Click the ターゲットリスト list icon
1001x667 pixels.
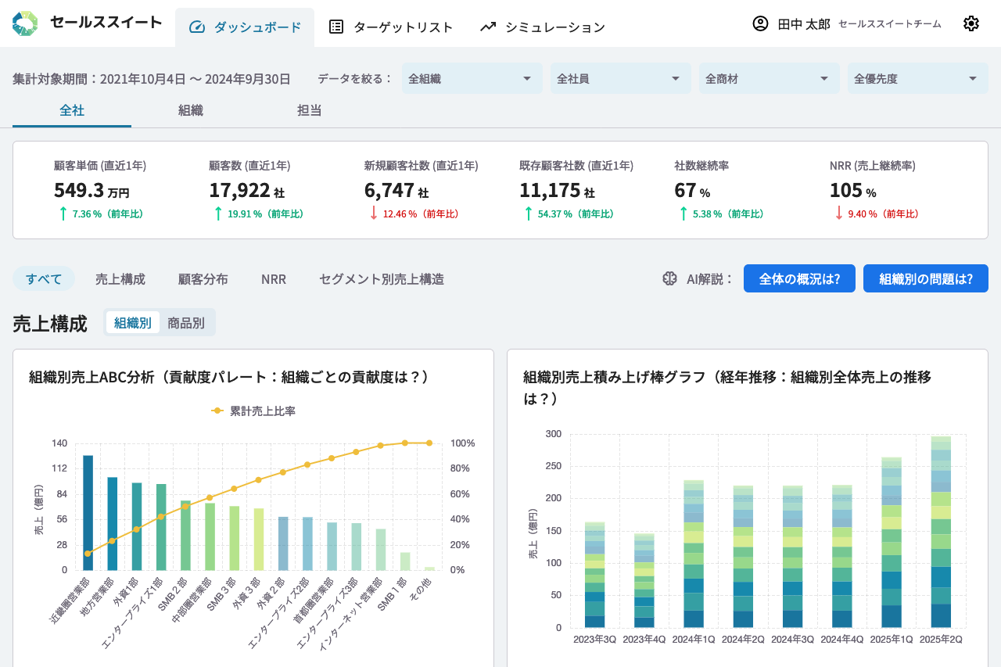pos(336,27)
